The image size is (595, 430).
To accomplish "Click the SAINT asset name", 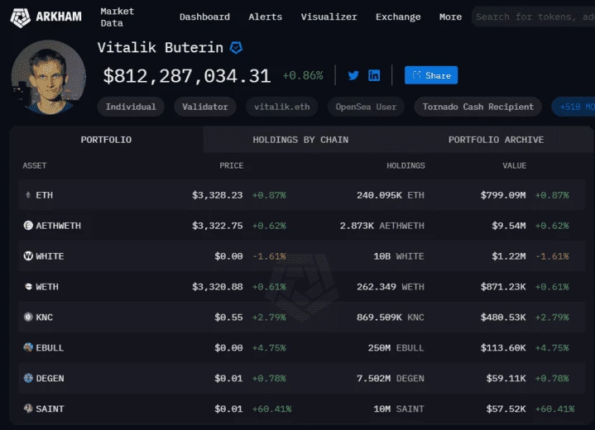I will click(50, 408).
